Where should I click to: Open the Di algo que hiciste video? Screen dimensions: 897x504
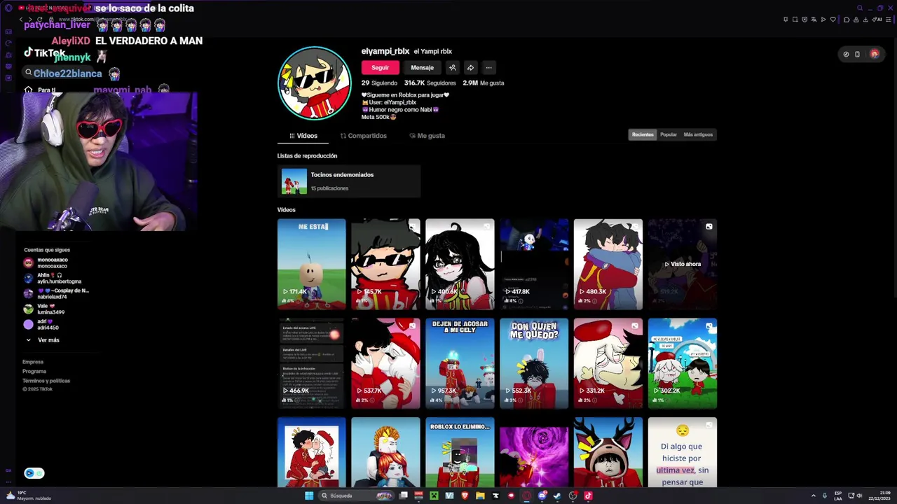(683, 452)
